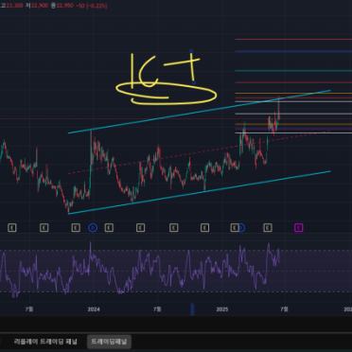Open the blue dividend marker near 2024
The width and height of the screenshot is (352, 352).
(93, 227)
